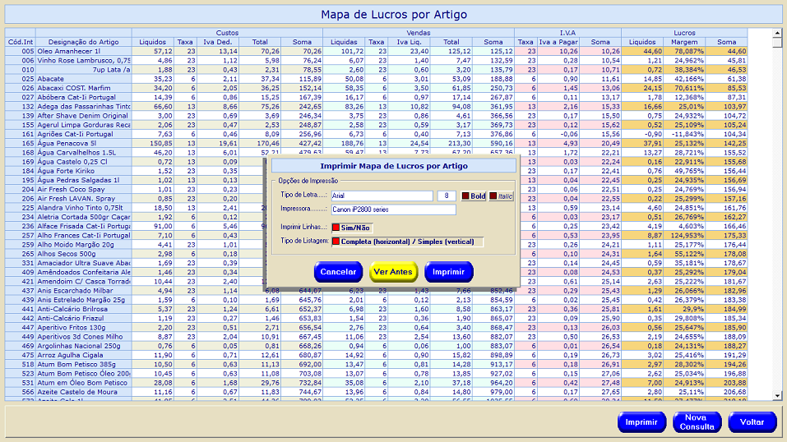Click the scrollbar up arrow
This screenshot has width=787, height=442.
coord(775,34)
